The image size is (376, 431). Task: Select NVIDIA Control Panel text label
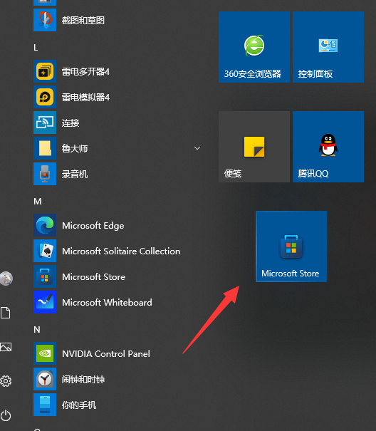(106, 354)
